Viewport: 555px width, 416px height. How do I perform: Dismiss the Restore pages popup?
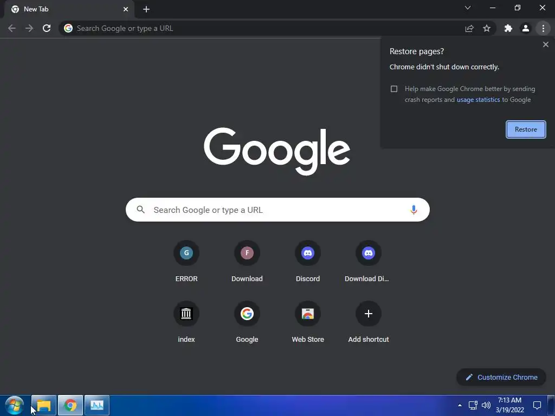coord(545,44)
